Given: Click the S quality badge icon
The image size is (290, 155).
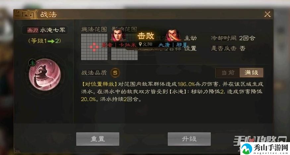Looking at the screenshot, I should click(x=115, y=72).
